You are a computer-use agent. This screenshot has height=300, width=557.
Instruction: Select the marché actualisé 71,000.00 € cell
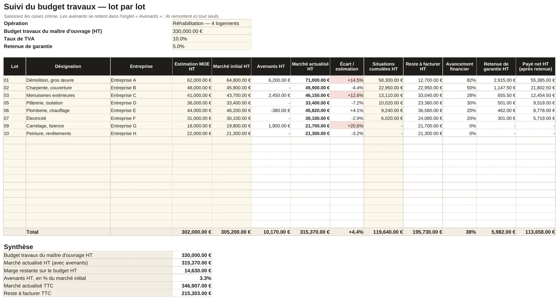[x=310, y=80]
